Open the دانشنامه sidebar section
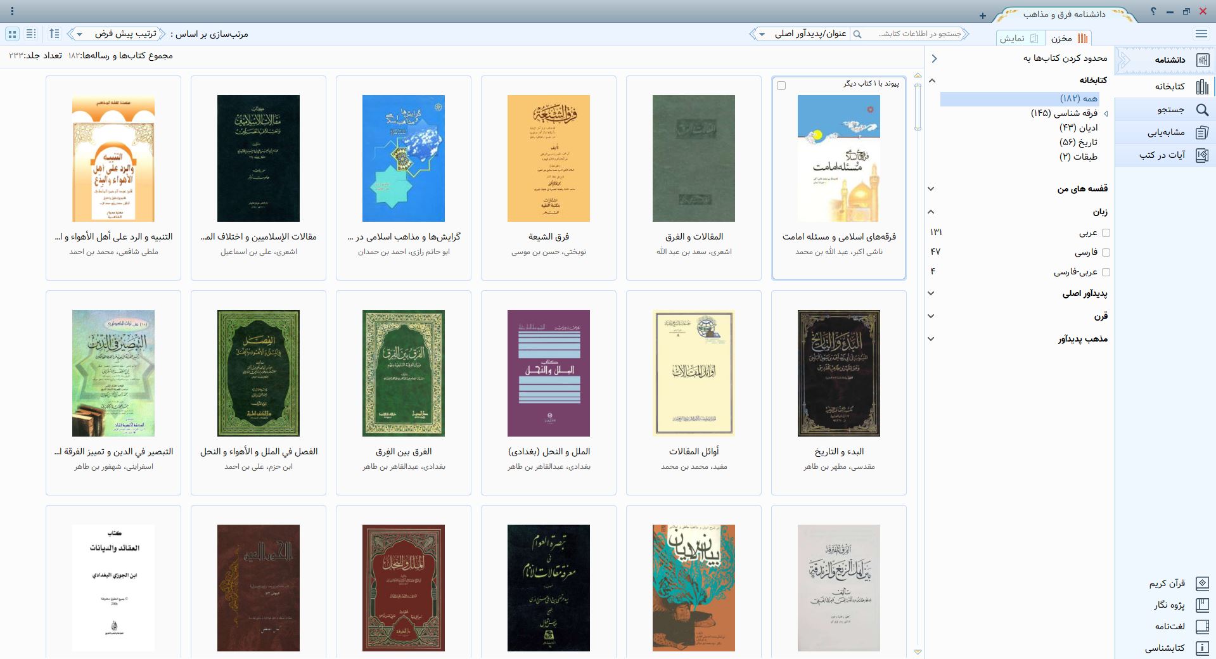Image resolution: width=1216 pixels, height=659 pixels. pyautogui.click(x=1166, y=60)
